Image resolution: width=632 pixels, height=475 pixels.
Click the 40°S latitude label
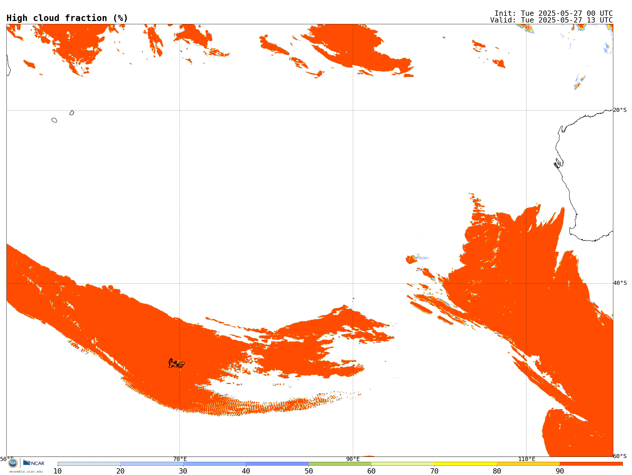[x=620, y=283]
